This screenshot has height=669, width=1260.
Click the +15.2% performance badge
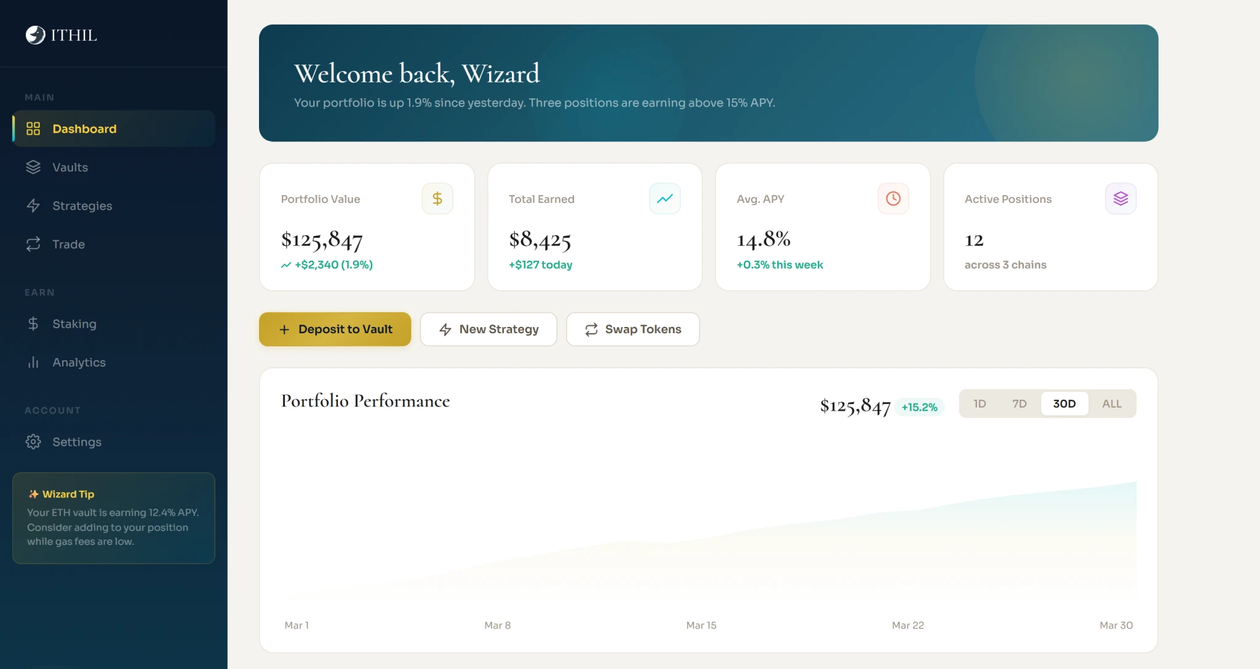point(919,407)
